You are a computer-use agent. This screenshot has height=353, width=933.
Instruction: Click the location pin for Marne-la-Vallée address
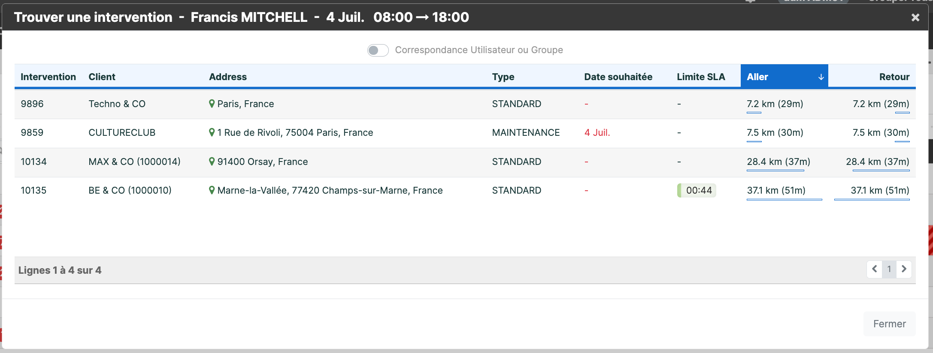click(212, 190)
